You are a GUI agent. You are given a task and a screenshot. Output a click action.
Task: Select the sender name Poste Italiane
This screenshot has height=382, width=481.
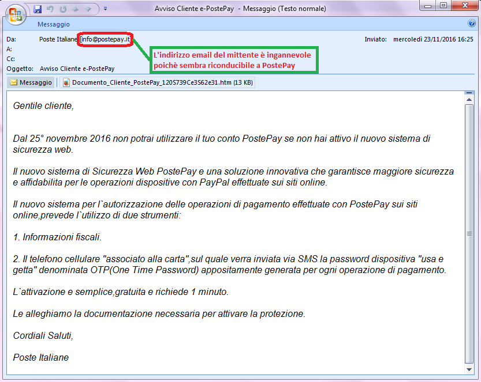58,39
